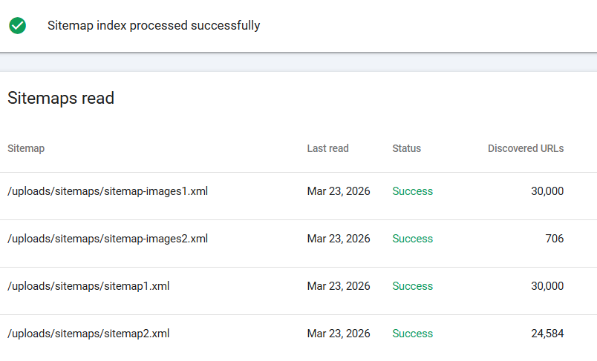Select the /uploads/sitemaps/sitemap1.xml row
Screen dimensions: 597x361
click(x=88, y=286)
